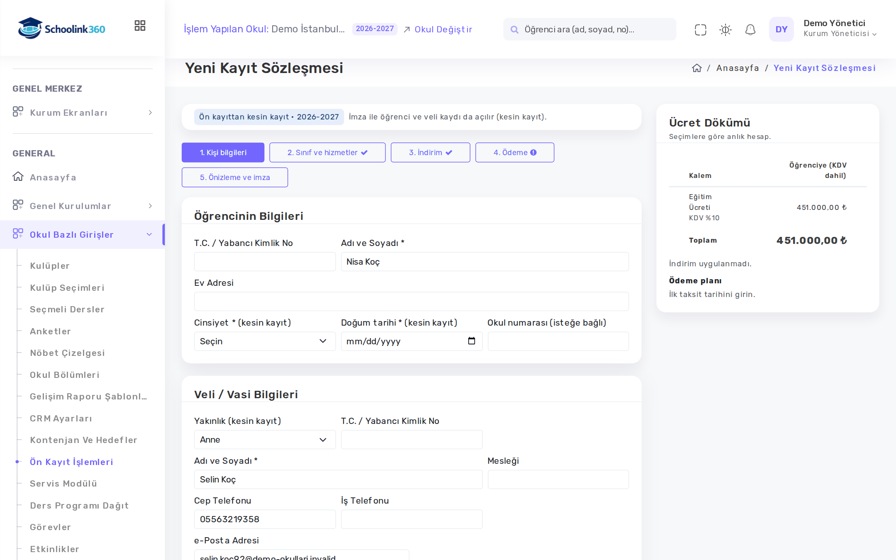Open Servis Modülü sidebar item
The height and width of the screenshot is (560, 896).
point(63,483)
